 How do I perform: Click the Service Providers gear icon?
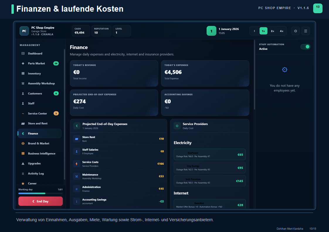click(177, 126)
